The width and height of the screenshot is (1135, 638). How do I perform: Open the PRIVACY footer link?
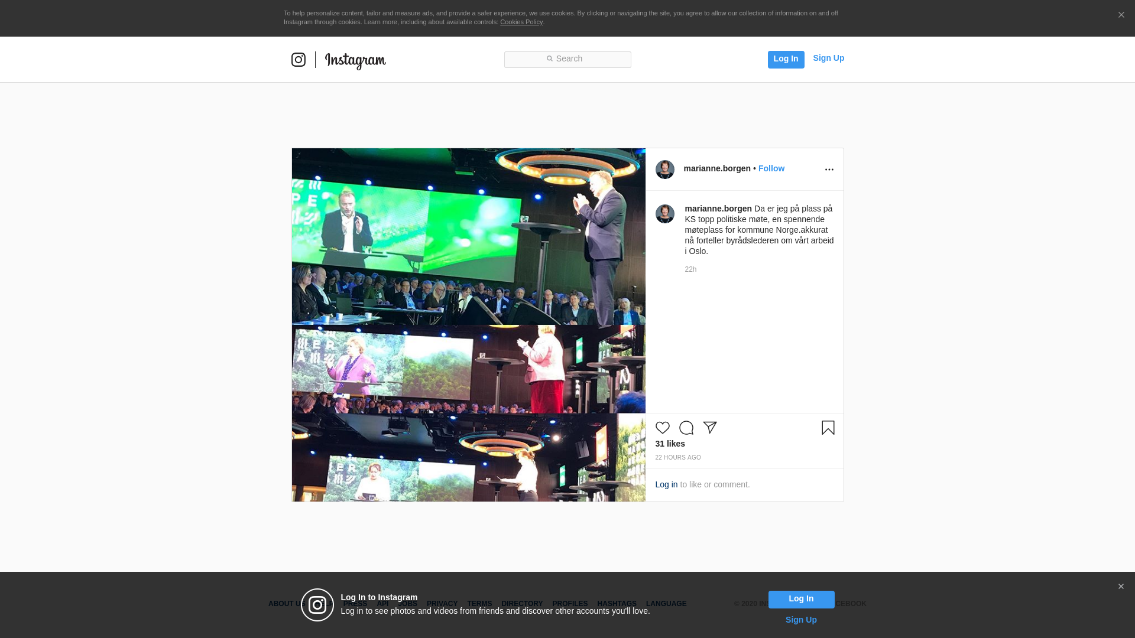coord(442,604)
